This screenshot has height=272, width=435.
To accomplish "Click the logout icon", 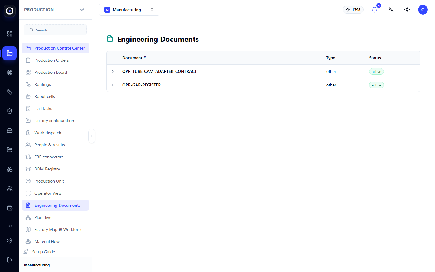I will [x=10, y=260].
